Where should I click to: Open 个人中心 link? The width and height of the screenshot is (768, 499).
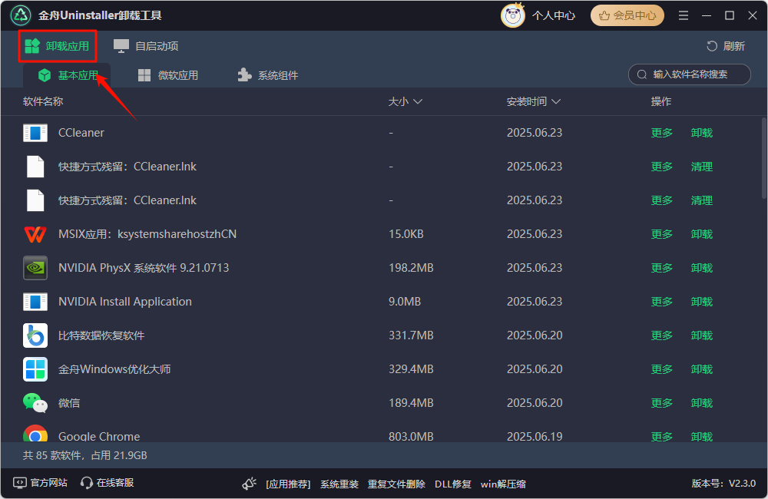(x=554, y=15)
